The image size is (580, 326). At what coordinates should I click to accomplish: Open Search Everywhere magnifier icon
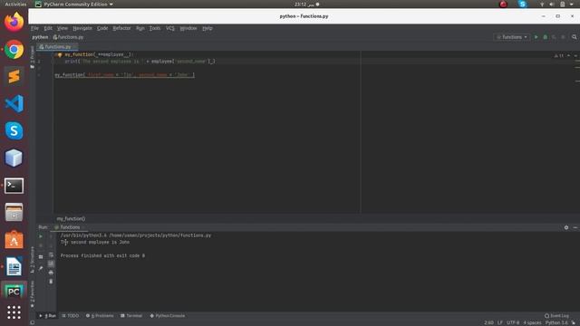[x=574, y=37]
